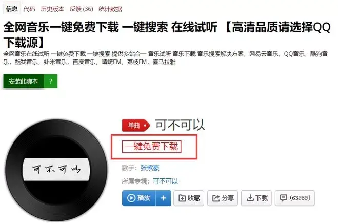Click the blue 播放 play button
The image size is (338, 224).
[x=138, y=198]
